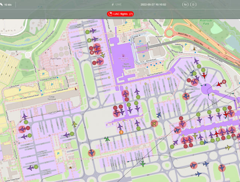Select the red aircraft on the pier roundel
Screen dimensions: 240x182
(204, 76)
